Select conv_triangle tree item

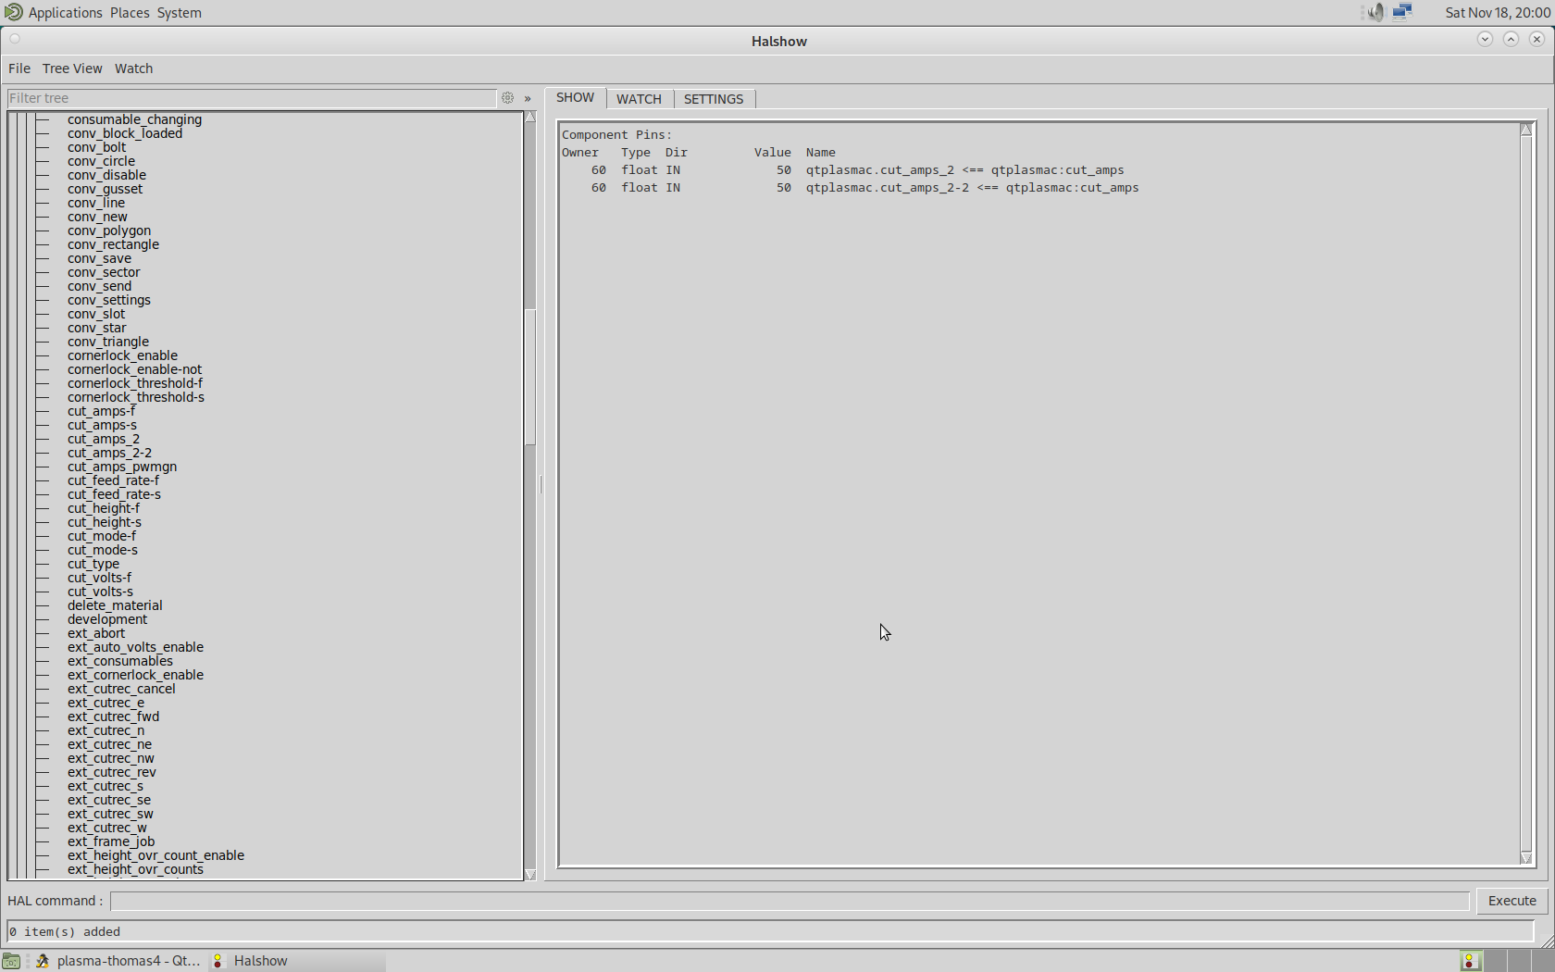point(107,342)
